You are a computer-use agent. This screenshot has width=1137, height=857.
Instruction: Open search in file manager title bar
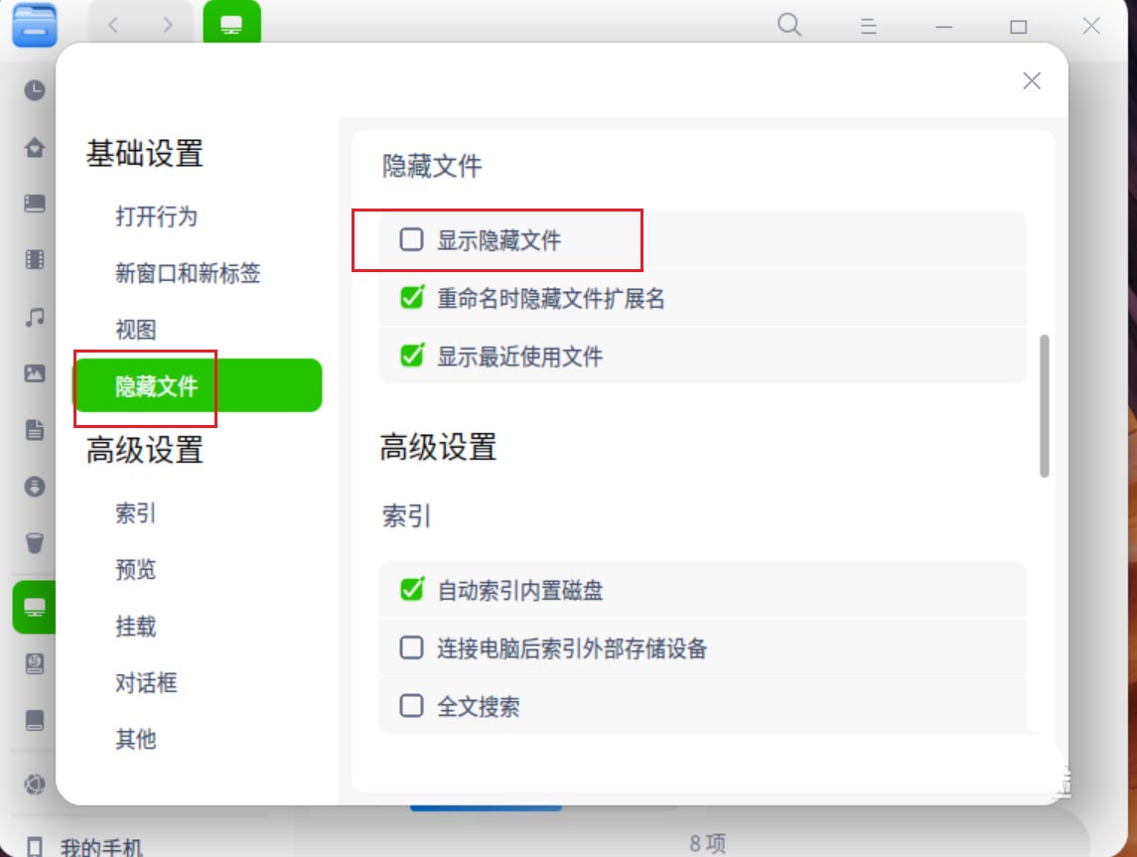788,26
